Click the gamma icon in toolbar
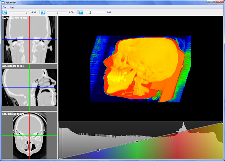This screenshot has width=225, height=161. click(x=81, y=12)
